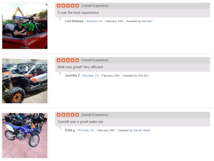This screenshot has height=161, width=214.
Task: Open Elias g's blue dirt bike photo
Action: click(x=25, y=135)
